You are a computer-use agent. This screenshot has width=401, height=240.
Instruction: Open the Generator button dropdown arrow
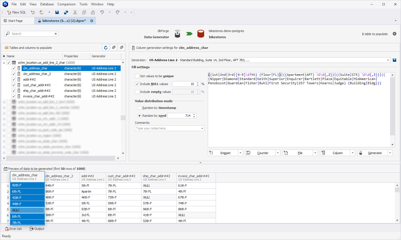(x=390, y=153)
